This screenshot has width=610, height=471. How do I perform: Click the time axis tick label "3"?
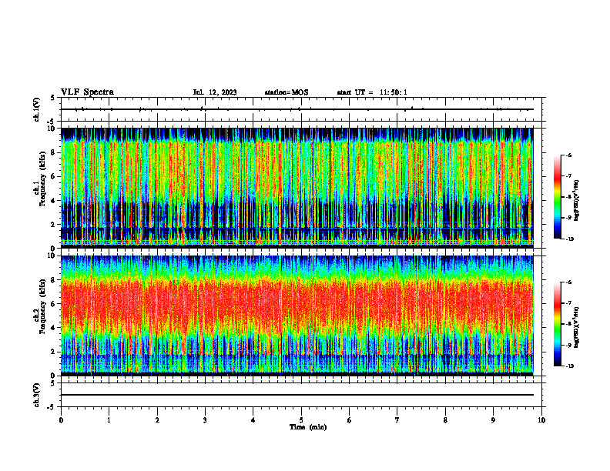point(205,420)
